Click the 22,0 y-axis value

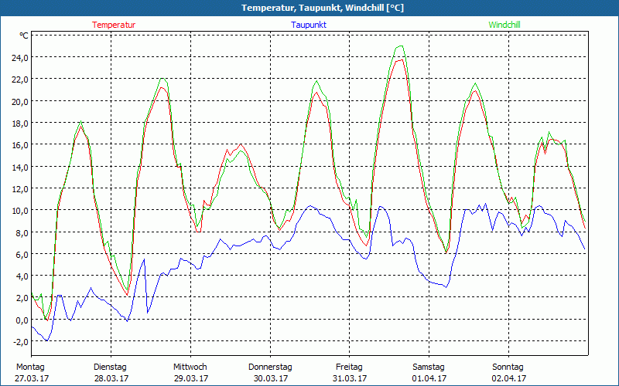[20, 80]
